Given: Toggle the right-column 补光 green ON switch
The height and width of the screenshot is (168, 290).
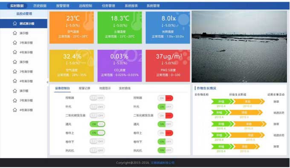Looking at the screenshot, I should click(x=165, y=107).
